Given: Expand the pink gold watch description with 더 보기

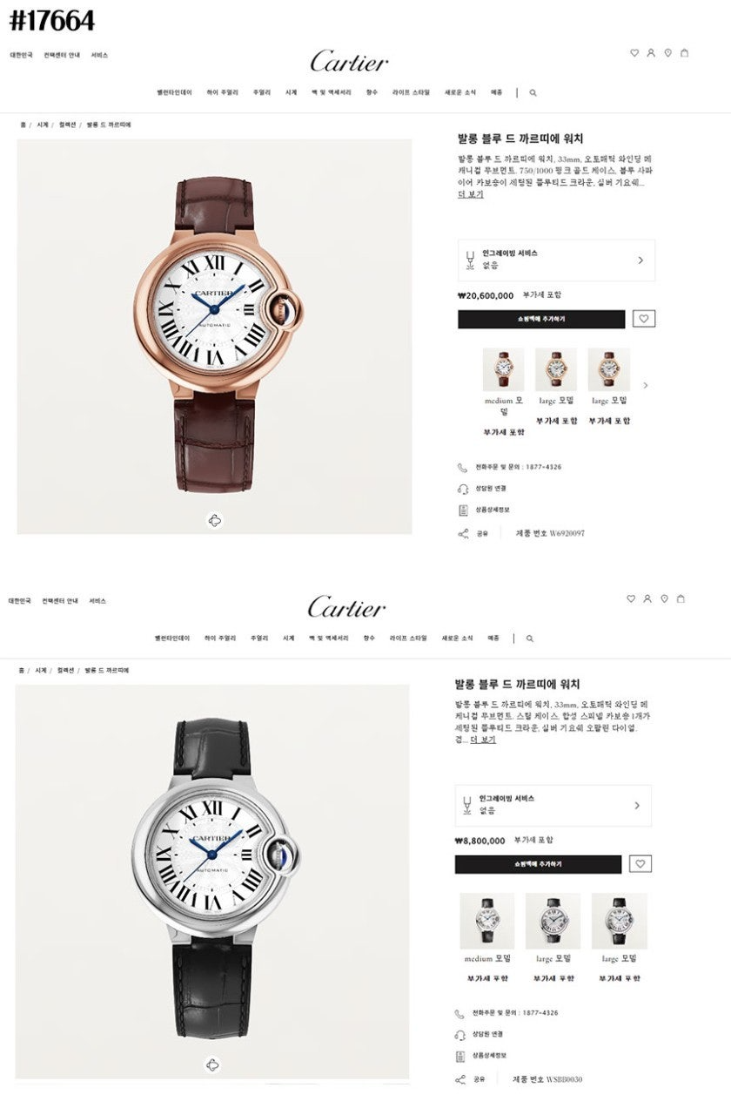Looking at the screenshot, I should (x=471, y=194).
